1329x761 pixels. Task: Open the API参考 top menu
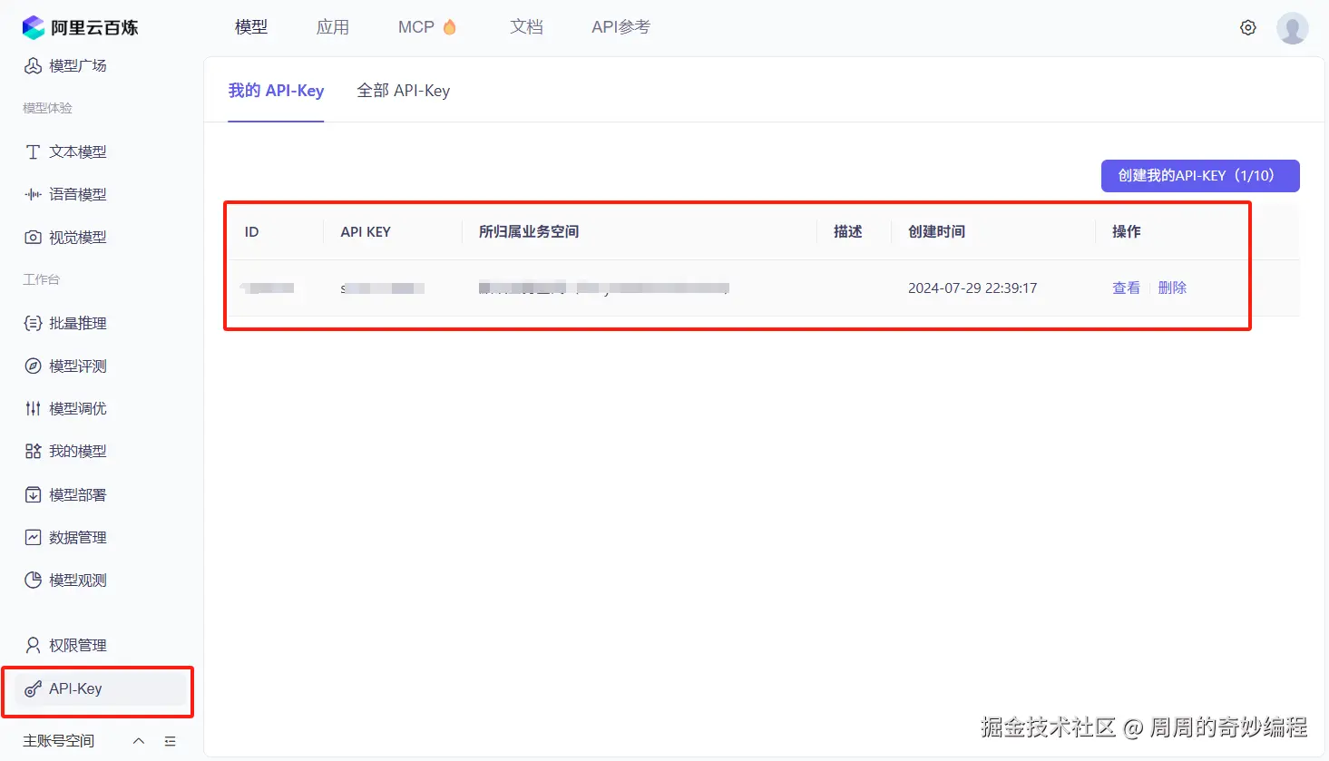(x=621, y=27)
